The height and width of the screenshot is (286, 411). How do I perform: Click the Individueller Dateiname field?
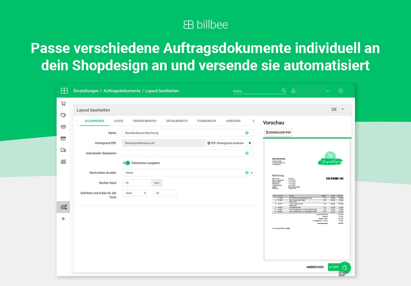pyautogui.click(x=188, y=153)
